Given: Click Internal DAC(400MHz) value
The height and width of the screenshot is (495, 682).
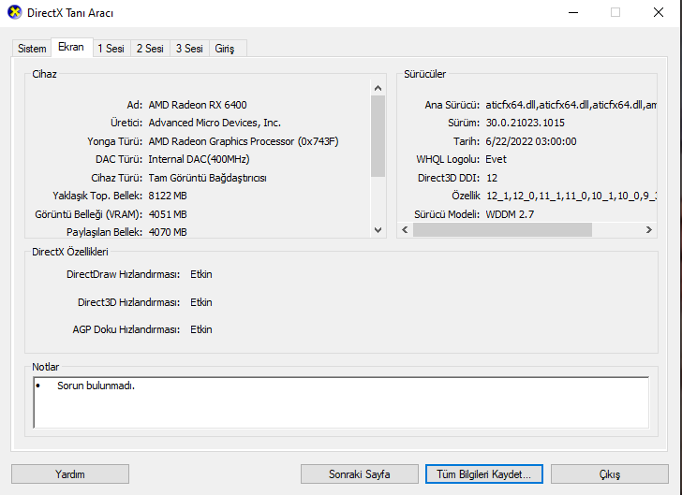Looking at the screenshot, I should click(199, 159).
